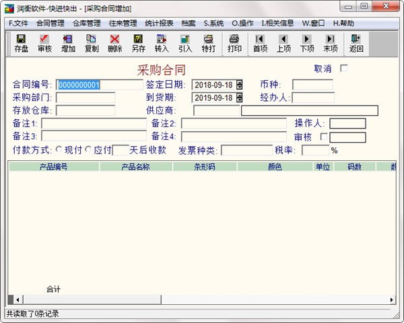Click the 采购部门 input field
Image resolution: width=404 pixels, height=323 pixels.
86,98
